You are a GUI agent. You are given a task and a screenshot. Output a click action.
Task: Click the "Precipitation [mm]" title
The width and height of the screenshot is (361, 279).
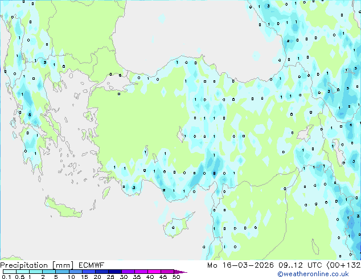click(x=37, y=265)
